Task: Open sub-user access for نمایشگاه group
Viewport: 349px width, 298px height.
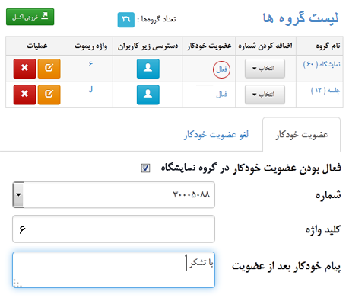Action: [x=148, y=69]
